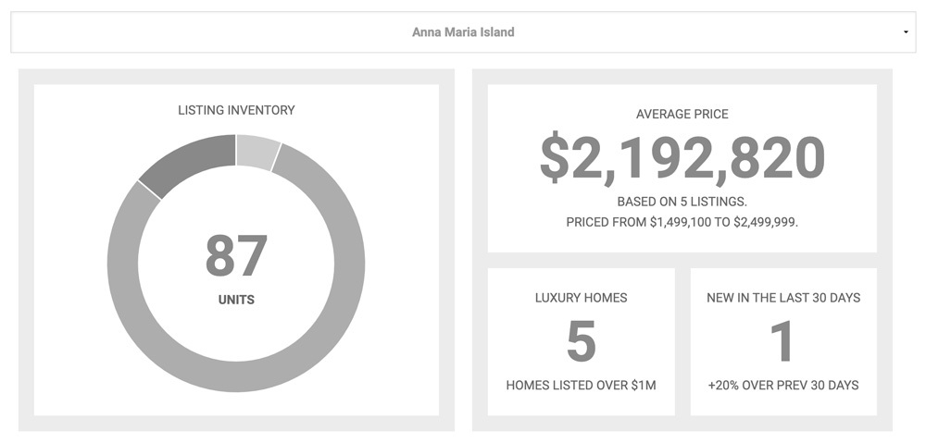Viewport: 926px width, 443px height.
Task: Click the Listing Inventory heading
Action: [x=236, y=110]
